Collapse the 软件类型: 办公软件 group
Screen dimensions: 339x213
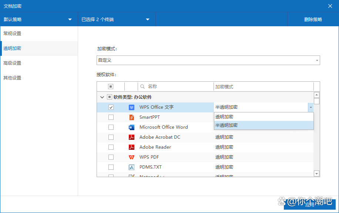coord(102,97)
